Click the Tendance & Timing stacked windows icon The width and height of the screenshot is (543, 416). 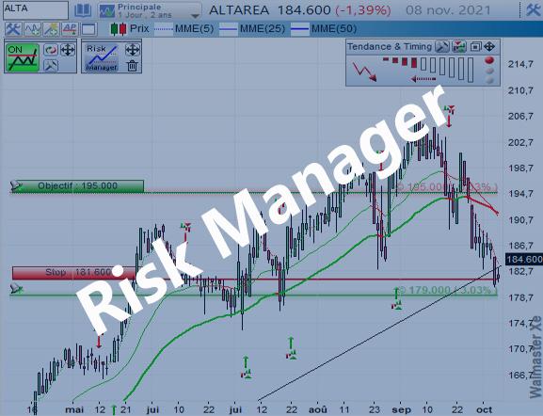476,46
